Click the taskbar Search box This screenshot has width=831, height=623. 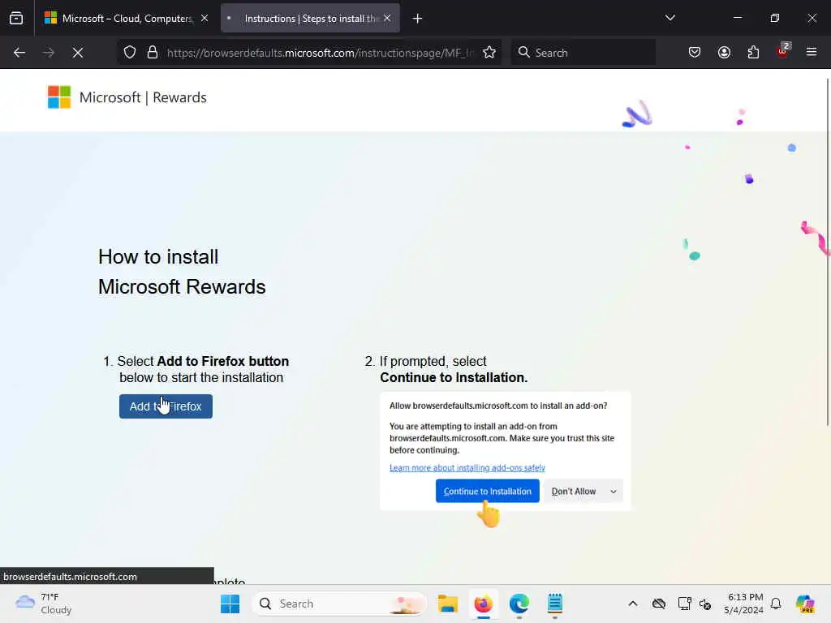pyautogui.click(x=339, y=604)
